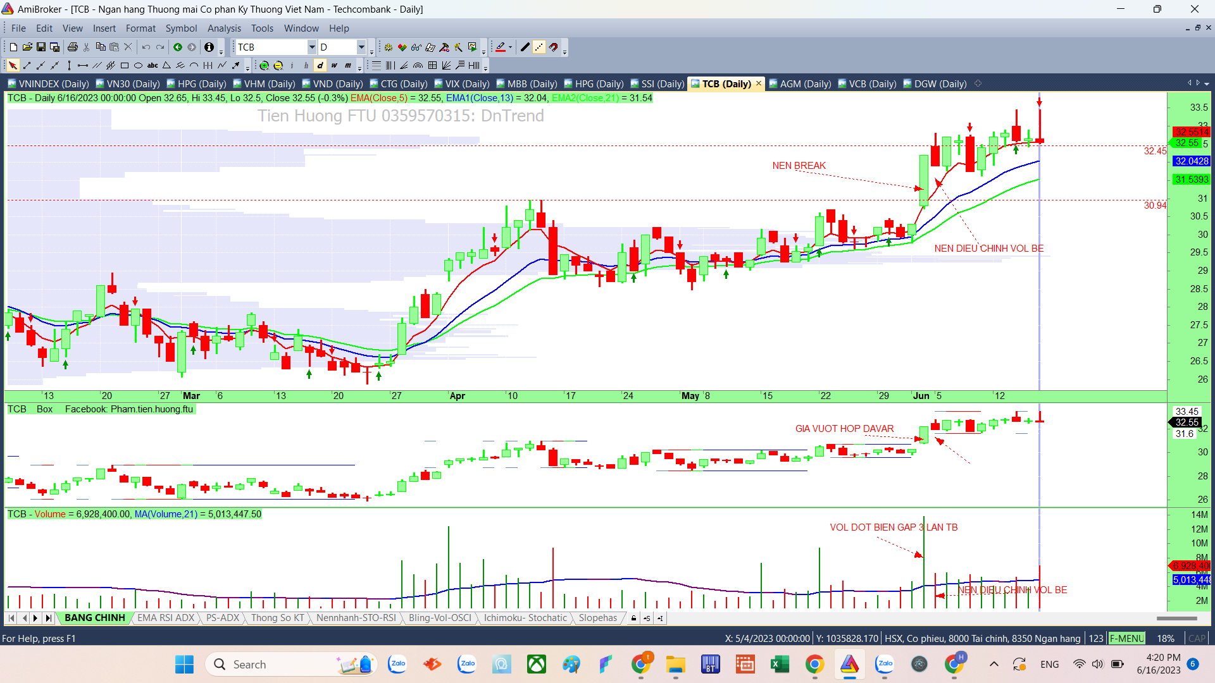Click the zoom out magnifier icon
This screenshot has width=1215, height=683.
coord(278,65)
